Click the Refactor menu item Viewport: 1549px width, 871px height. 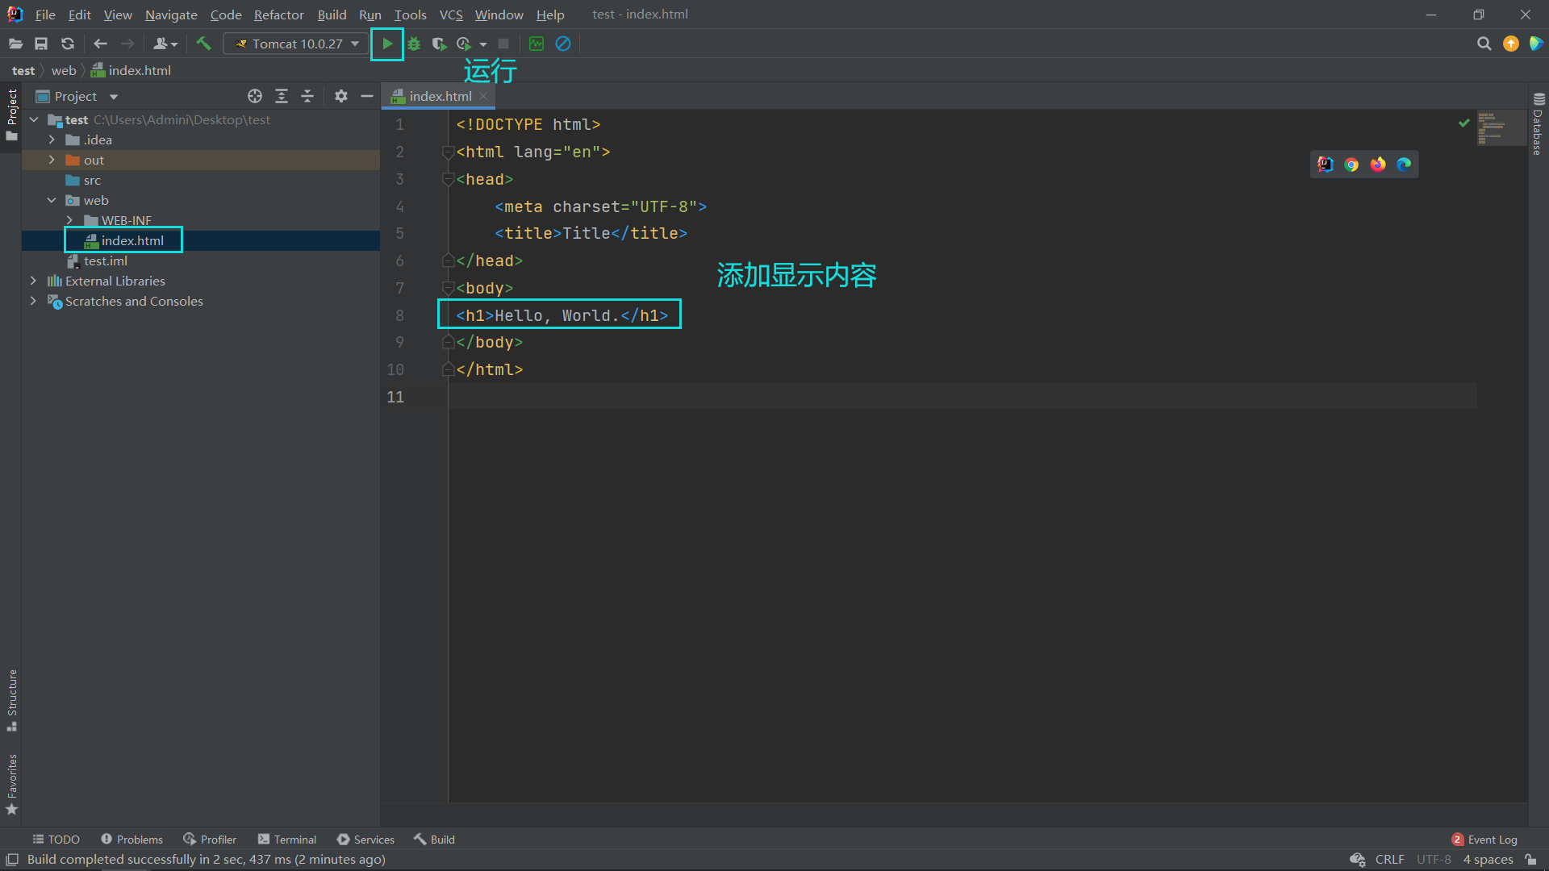click(x=278, y=14)
